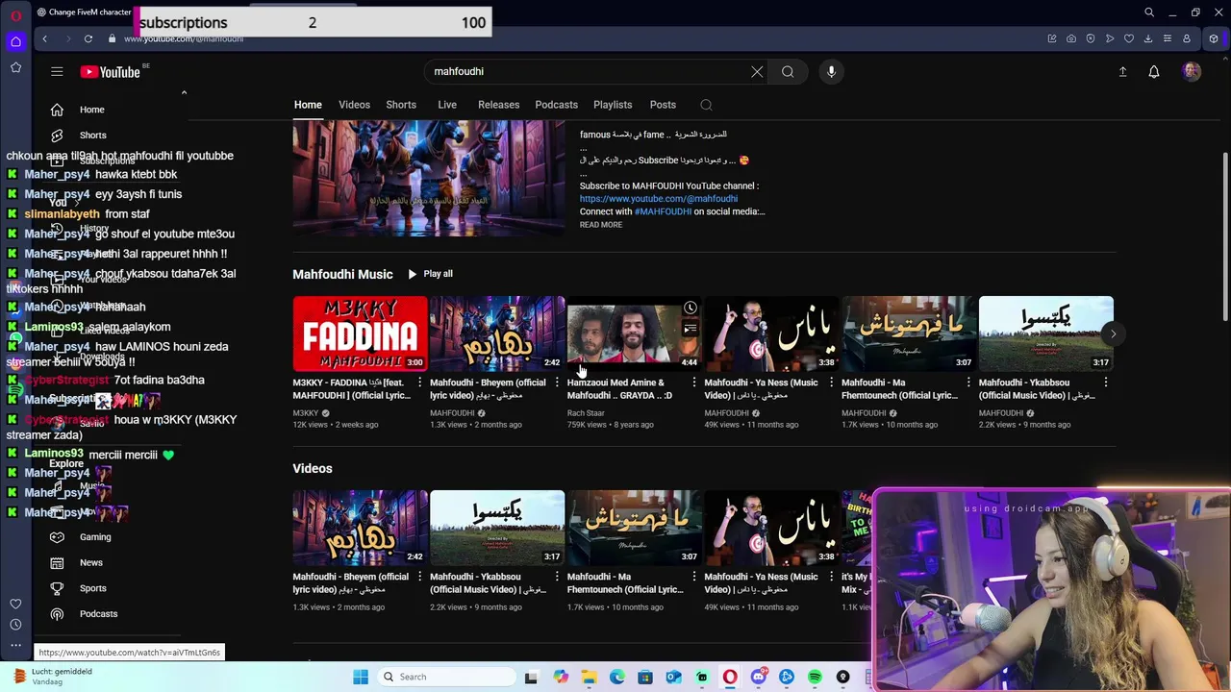Open News in sidebar
The height and width of the screenshot is (692, 1231).
[x=91, y=562]
